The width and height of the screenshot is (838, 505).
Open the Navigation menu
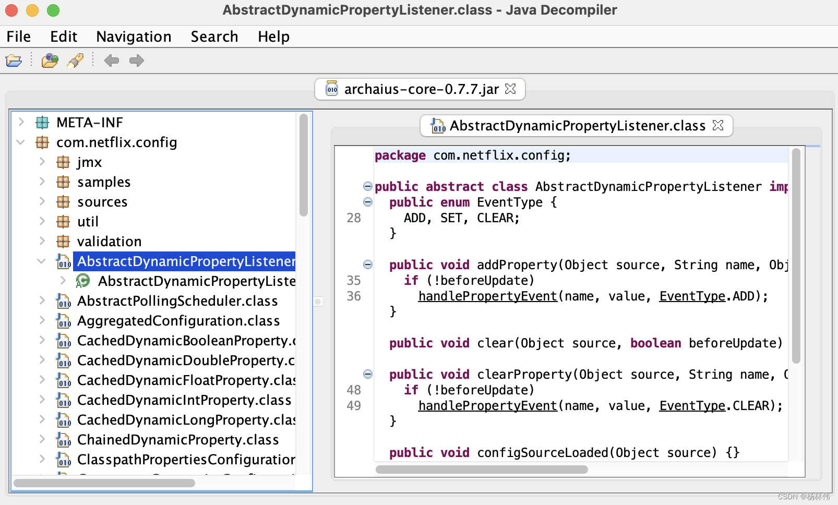pos(133,37)
